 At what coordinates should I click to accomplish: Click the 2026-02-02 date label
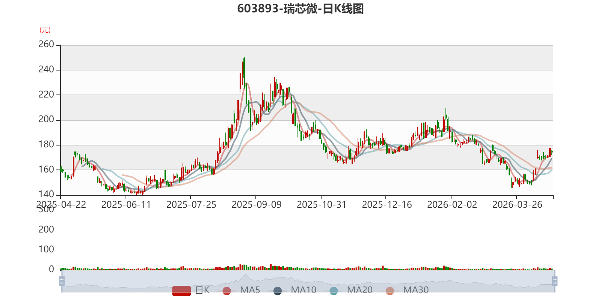(452, 205)
